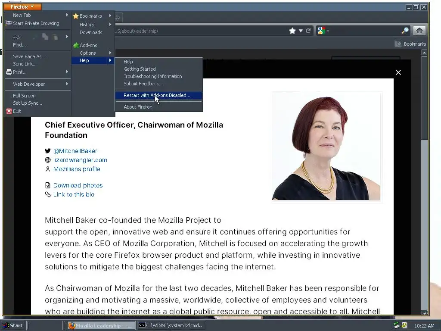Click Find... in the Firefox menu
The image size is (441, 331).
point(19,45)
